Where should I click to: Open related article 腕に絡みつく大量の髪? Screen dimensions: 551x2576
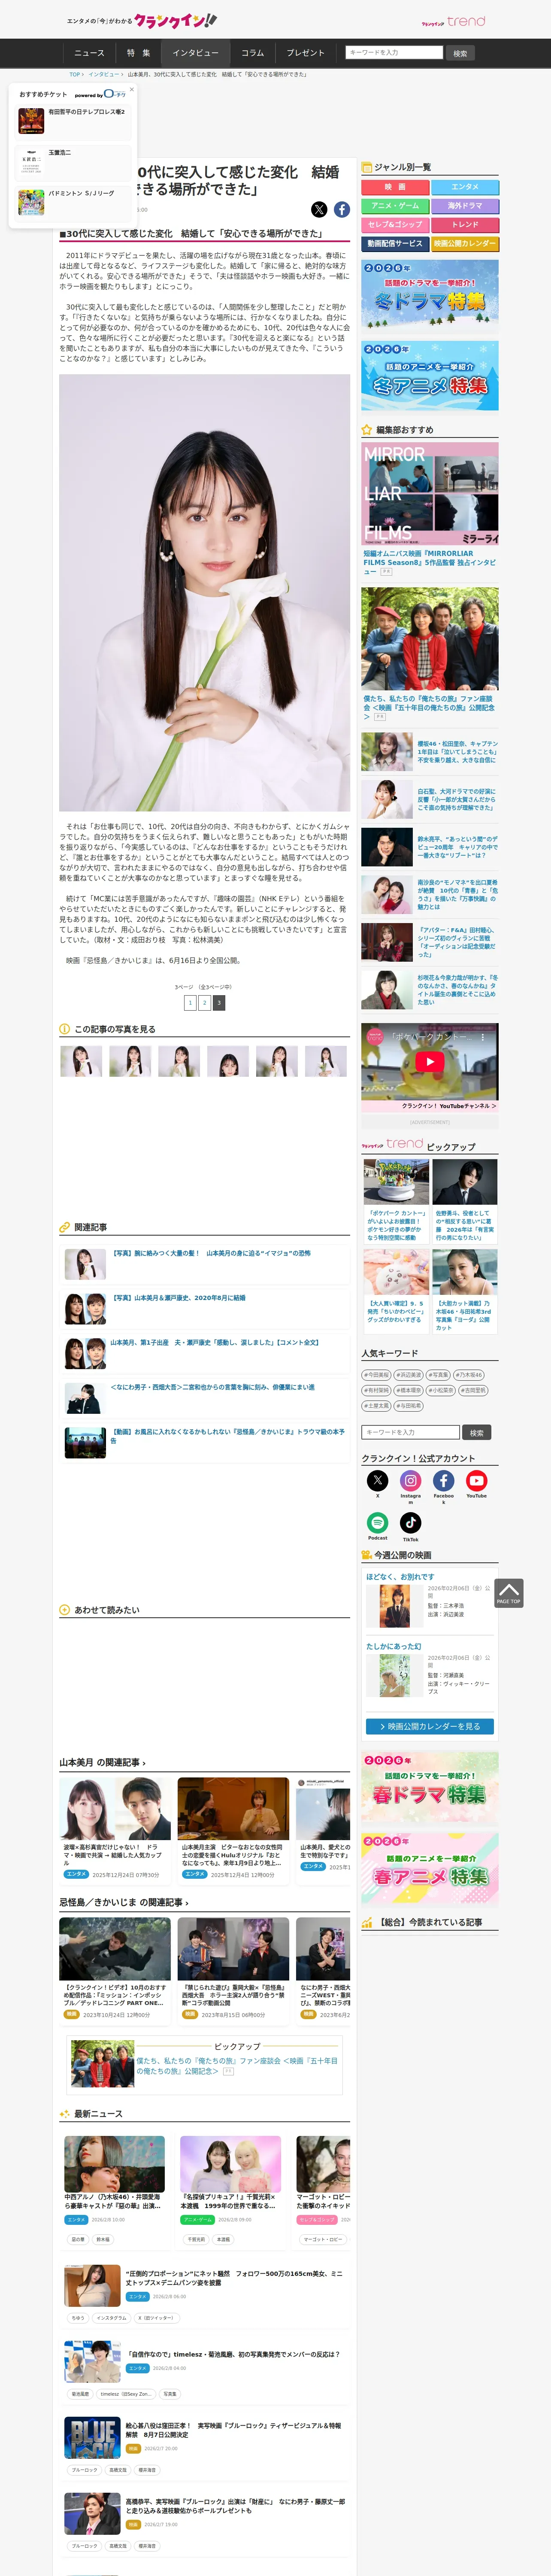click(x=211, y=1253)
